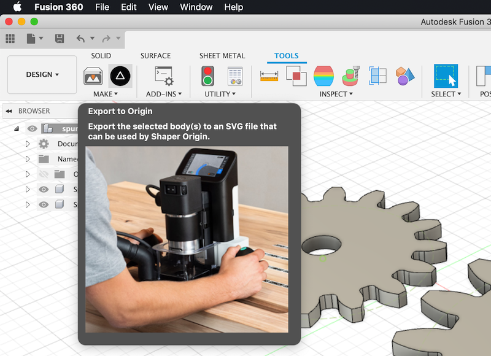
Task: Open the redo history dropdown arrow
Action: tap(118, 38)
